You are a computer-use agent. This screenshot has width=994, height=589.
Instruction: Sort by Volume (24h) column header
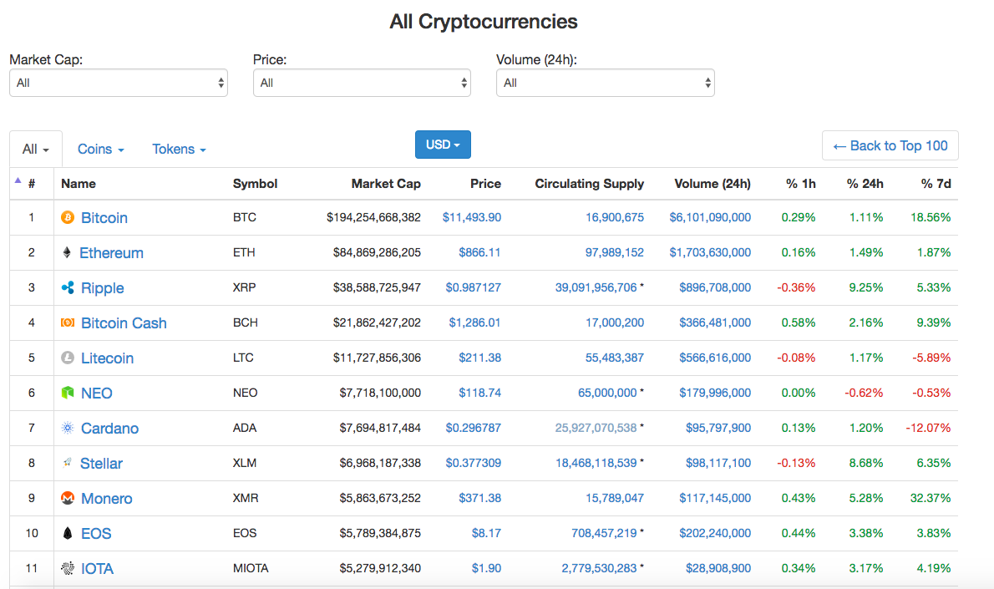713,184
